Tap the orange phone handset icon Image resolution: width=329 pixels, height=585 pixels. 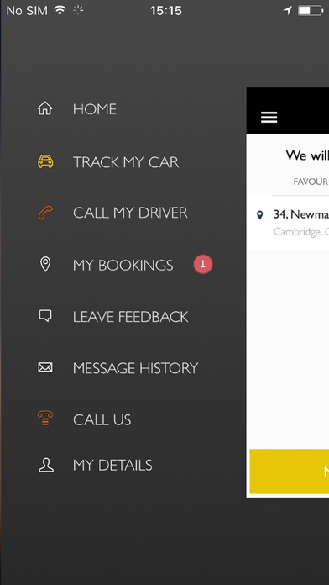(45, 213)
